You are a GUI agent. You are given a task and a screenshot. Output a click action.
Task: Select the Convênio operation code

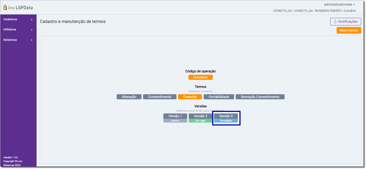(x=200, y=77)
